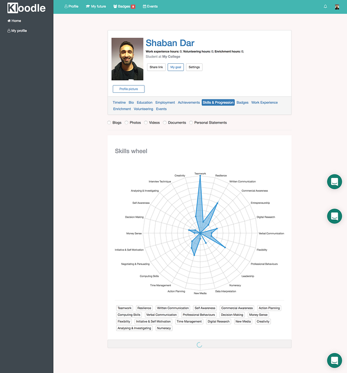Click the Profile picture button
The image size is (347, 373).
(x=128, y=89)
